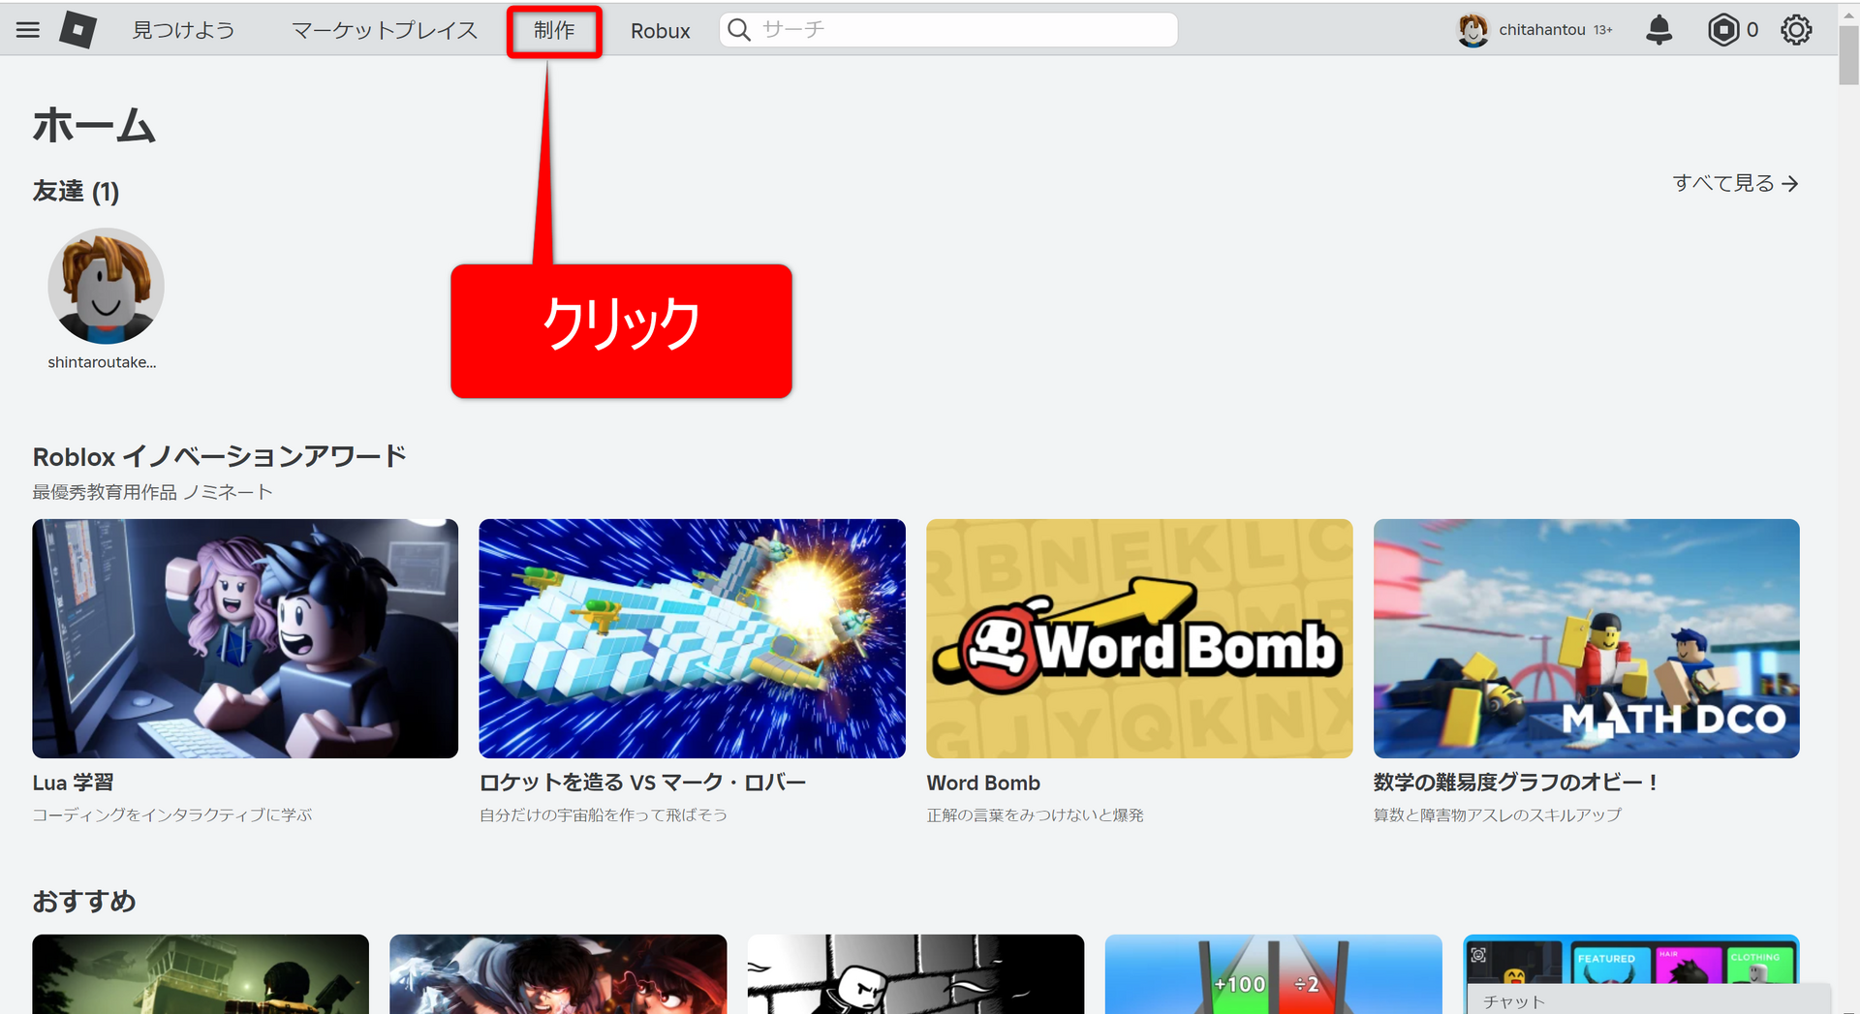The height and width of the screenshot is (1014, 1860).
Task: Expand the チャット chat panel
Action: point(1647,1000)
